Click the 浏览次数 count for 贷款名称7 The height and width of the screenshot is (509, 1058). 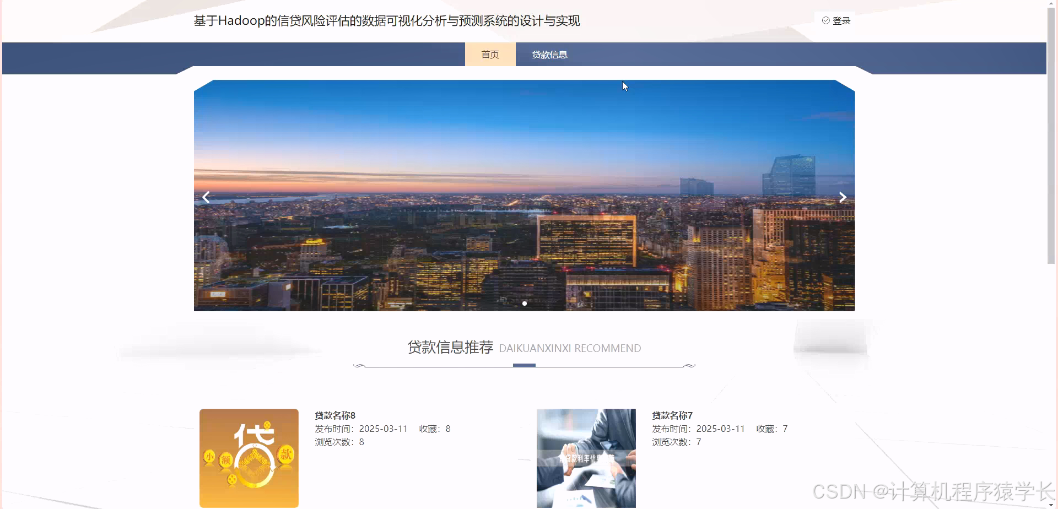tap(677, 441)
